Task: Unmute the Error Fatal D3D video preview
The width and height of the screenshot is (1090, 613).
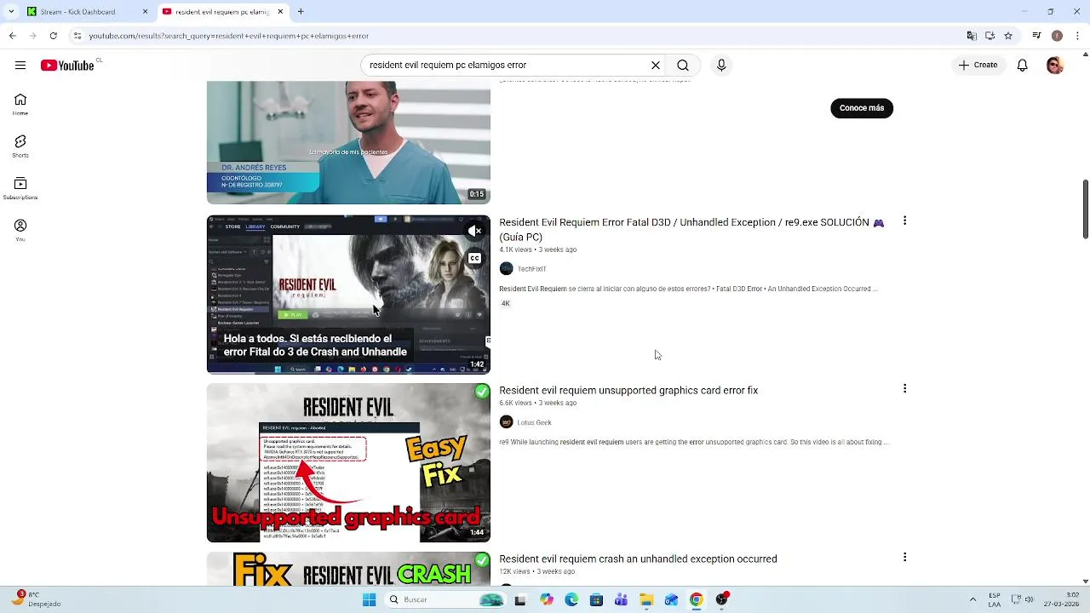Action: click(474, 231)
